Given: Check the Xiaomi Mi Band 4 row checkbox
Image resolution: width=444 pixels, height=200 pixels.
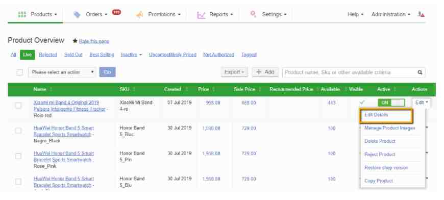Looking at the screenshot, I should 18,106.
